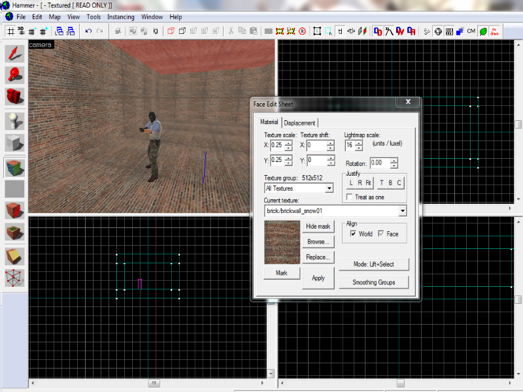
Task: Expand the Current texture dropdown
Action: click(403, 210)
